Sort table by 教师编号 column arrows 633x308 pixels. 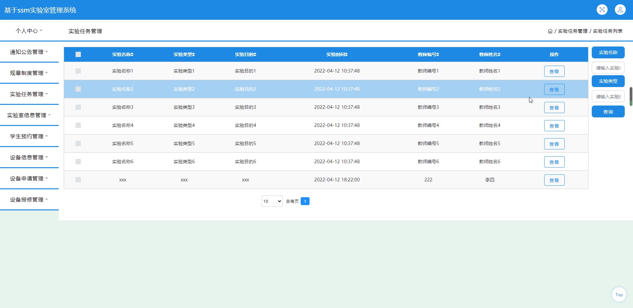click(x=438, y=54)
